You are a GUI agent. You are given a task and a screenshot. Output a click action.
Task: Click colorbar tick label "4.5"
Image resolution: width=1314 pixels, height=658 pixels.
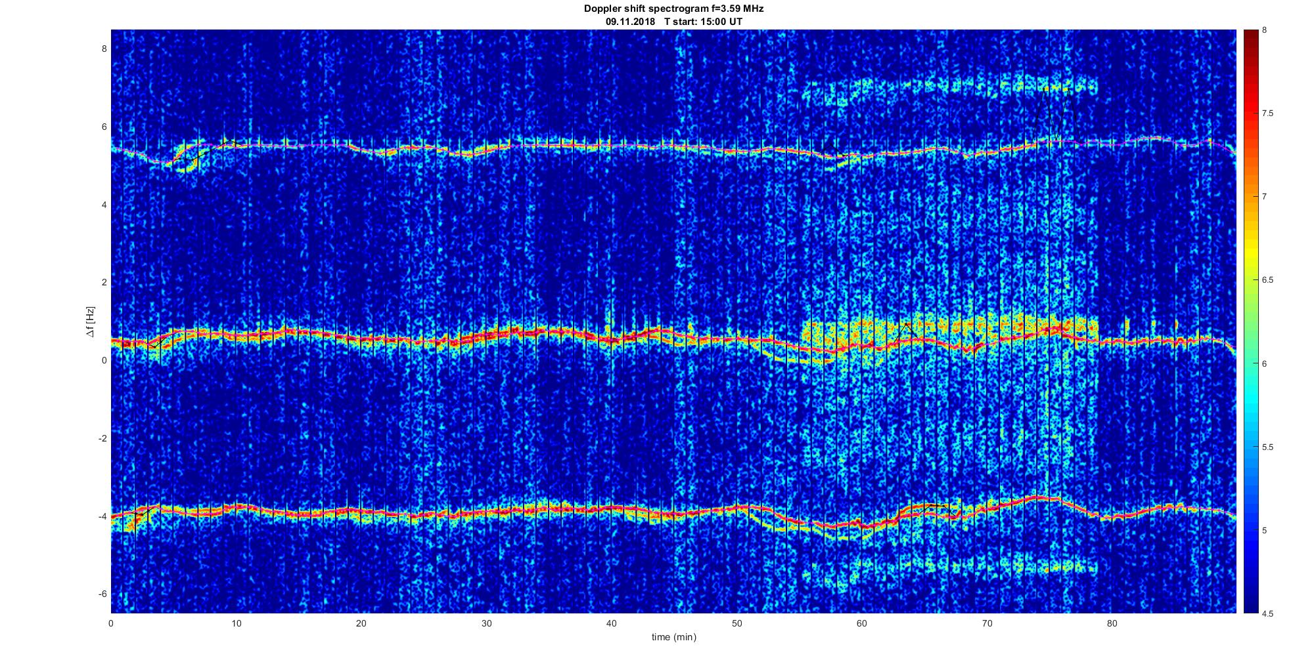click(1269, 613)
